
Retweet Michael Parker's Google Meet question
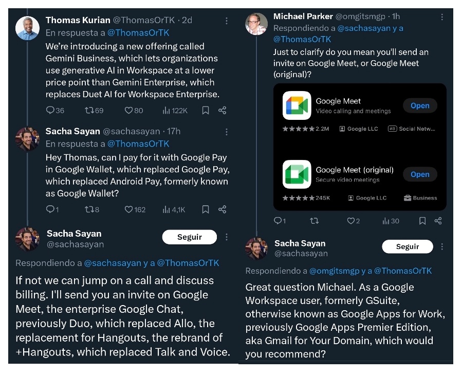[x=314, y=221]
